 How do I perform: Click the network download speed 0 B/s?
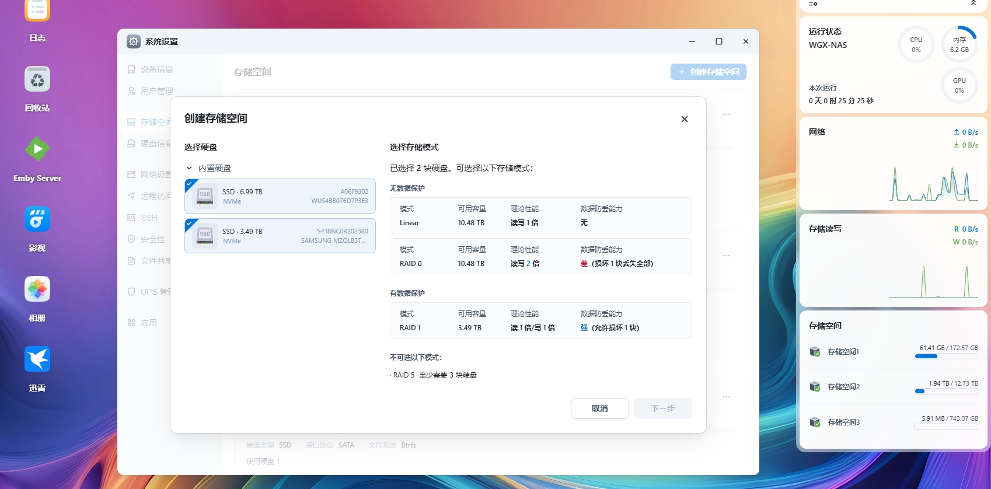tap(966, 145)
